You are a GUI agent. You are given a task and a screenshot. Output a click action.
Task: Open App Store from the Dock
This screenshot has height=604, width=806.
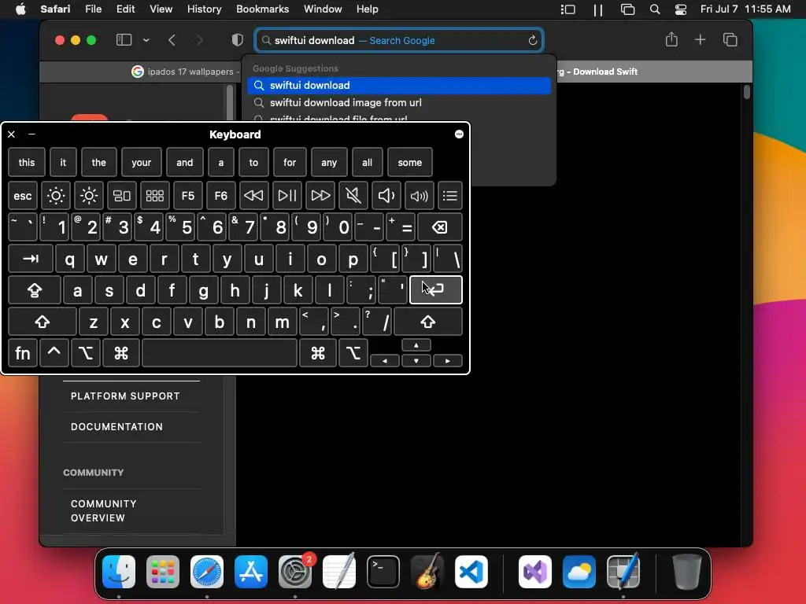[x=251, y=572]
